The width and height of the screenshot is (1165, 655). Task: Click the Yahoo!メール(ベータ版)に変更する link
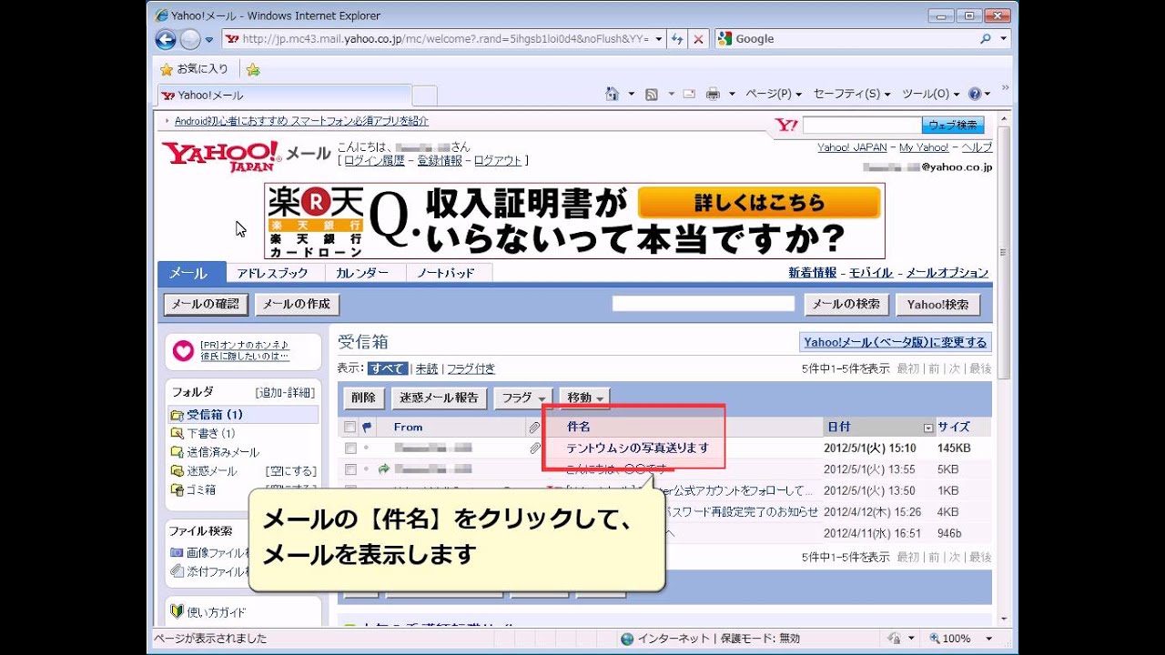pyautogui.click(x=895, y=342)
